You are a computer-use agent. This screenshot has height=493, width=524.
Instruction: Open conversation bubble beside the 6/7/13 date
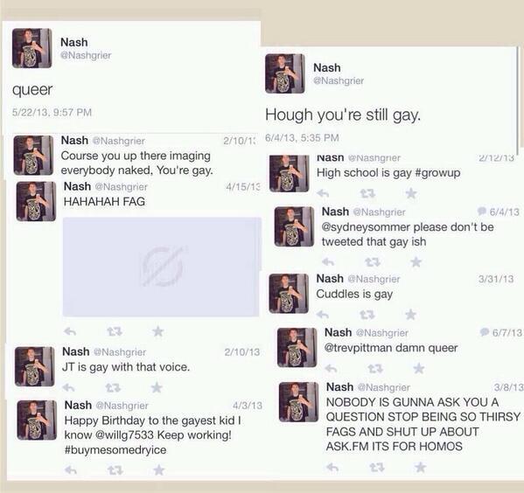coord(485,332)
